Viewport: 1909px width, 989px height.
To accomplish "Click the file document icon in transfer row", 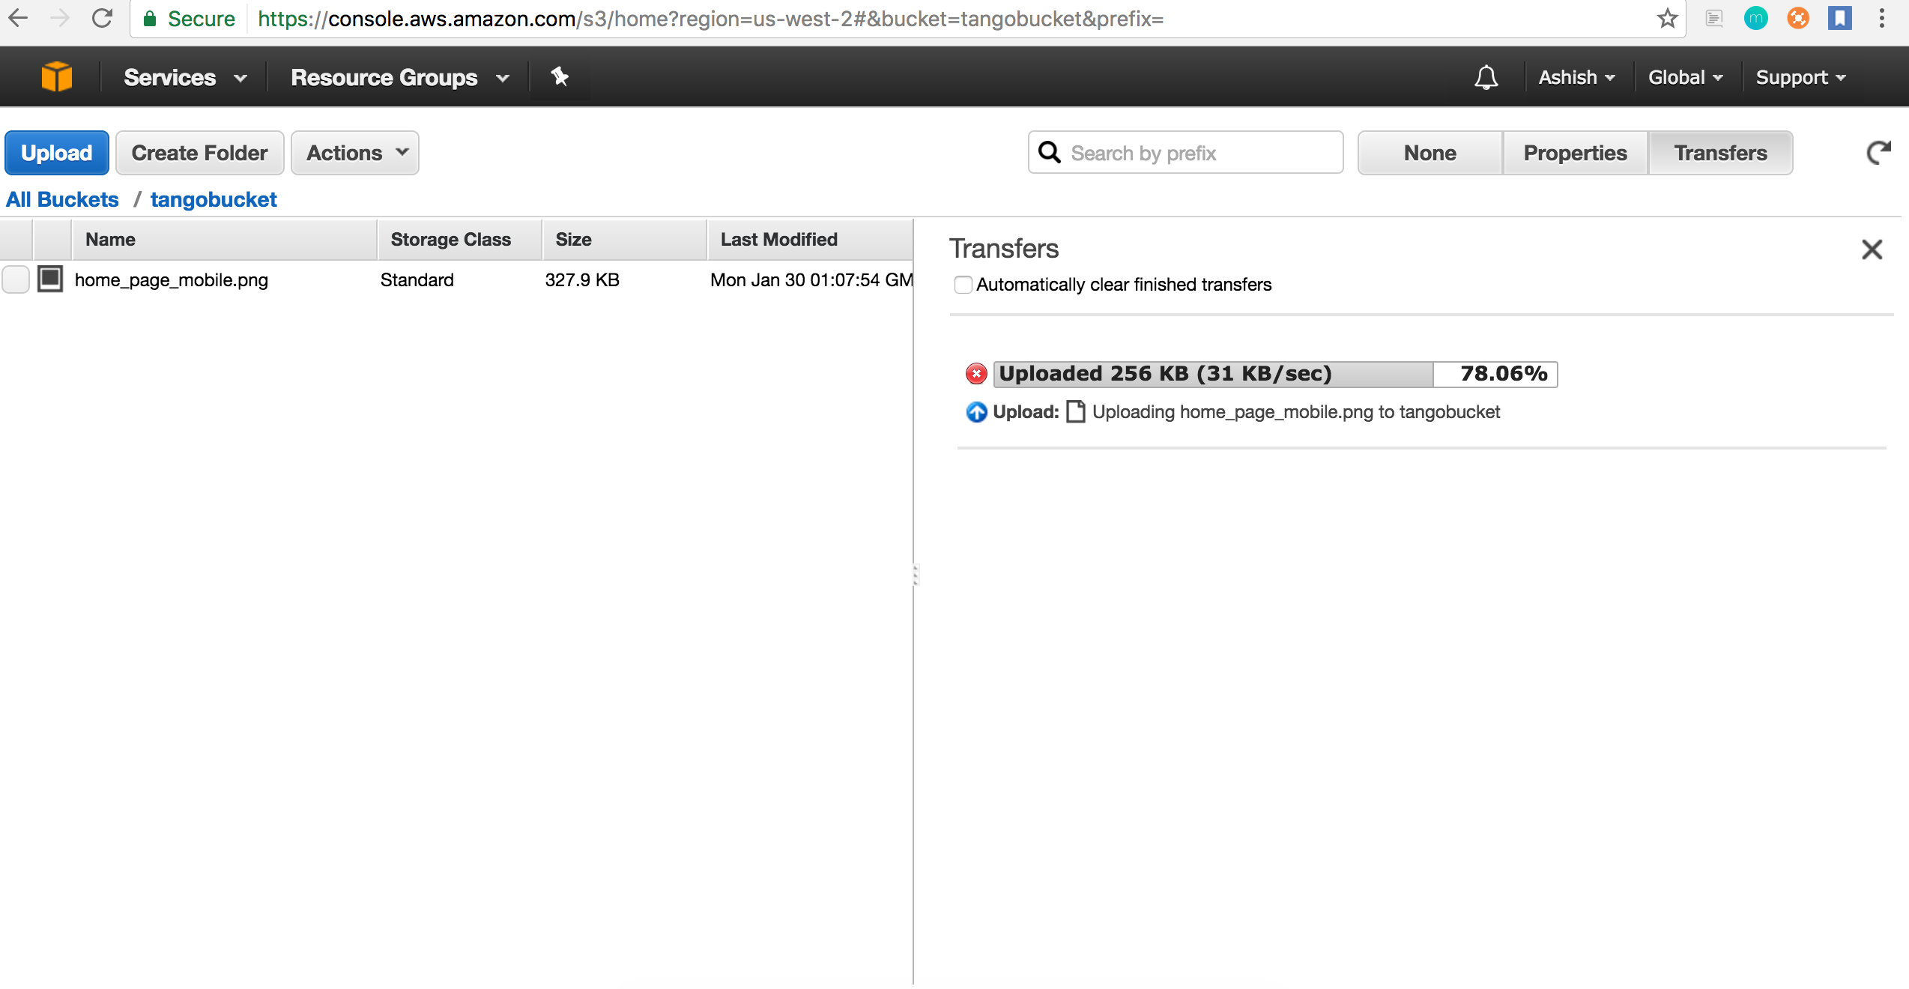I will [1076, 411].
